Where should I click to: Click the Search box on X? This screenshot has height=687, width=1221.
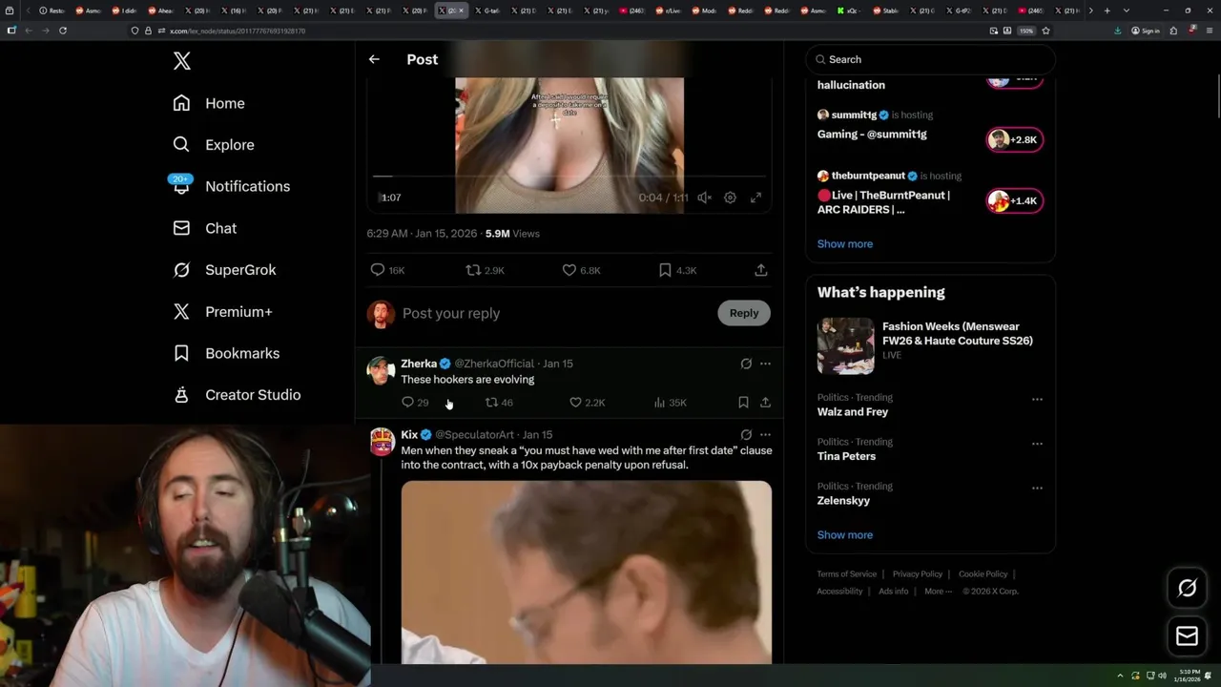click(x=930, y=59)
